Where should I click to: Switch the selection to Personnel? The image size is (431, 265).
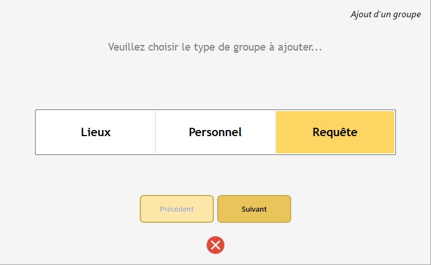coord(215,132)
